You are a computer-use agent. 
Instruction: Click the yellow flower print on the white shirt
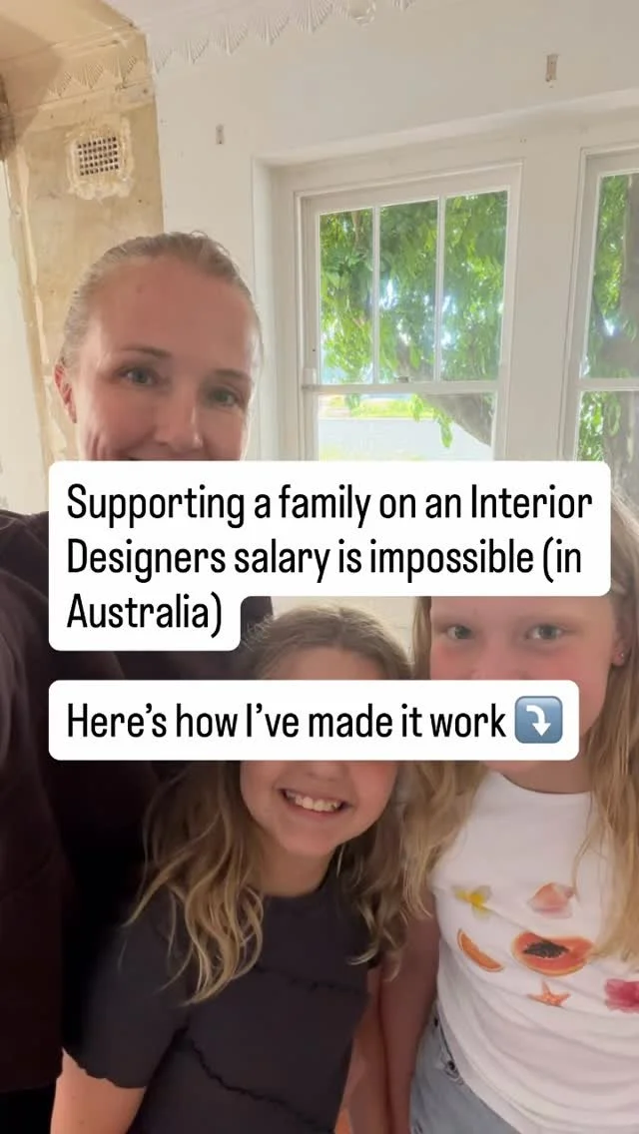(x=474, y=899)
